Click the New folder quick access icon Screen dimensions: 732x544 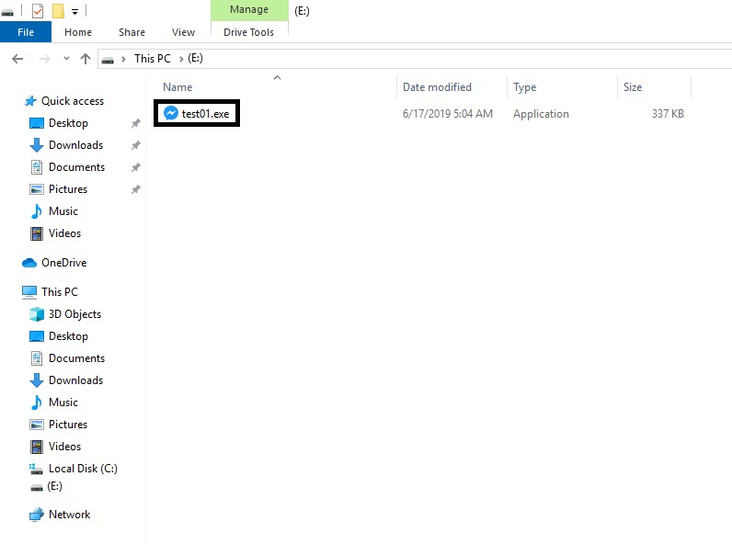[58, 10]
